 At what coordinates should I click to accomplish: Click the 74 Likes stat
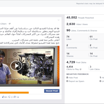[x=69, y=38]
